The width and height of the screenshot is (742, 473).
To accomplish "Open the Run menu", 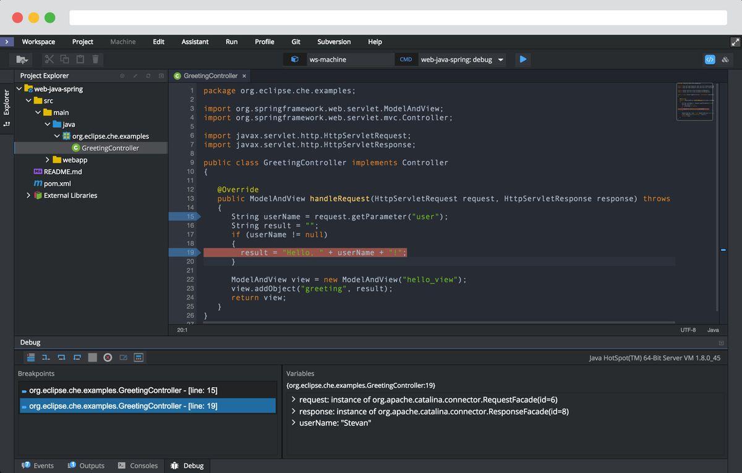I will 231,42.
